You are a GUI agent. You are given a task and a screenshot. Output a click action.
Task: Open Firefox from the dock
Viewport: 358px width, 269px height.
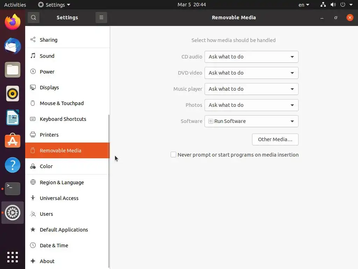pyautogui.click(x=13, y=22)
